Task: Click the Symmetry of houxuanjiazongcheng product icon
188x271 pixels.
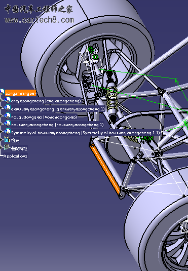Action: coord(7,132)
